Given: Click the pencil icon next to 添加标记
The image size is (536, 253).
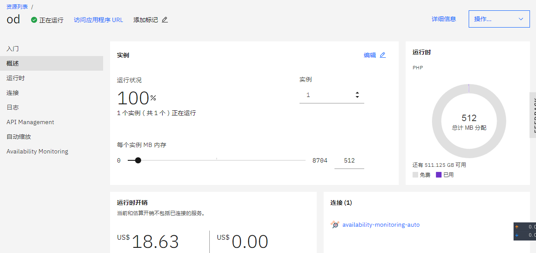Looking at the screenshot, I should coord(164,20).
